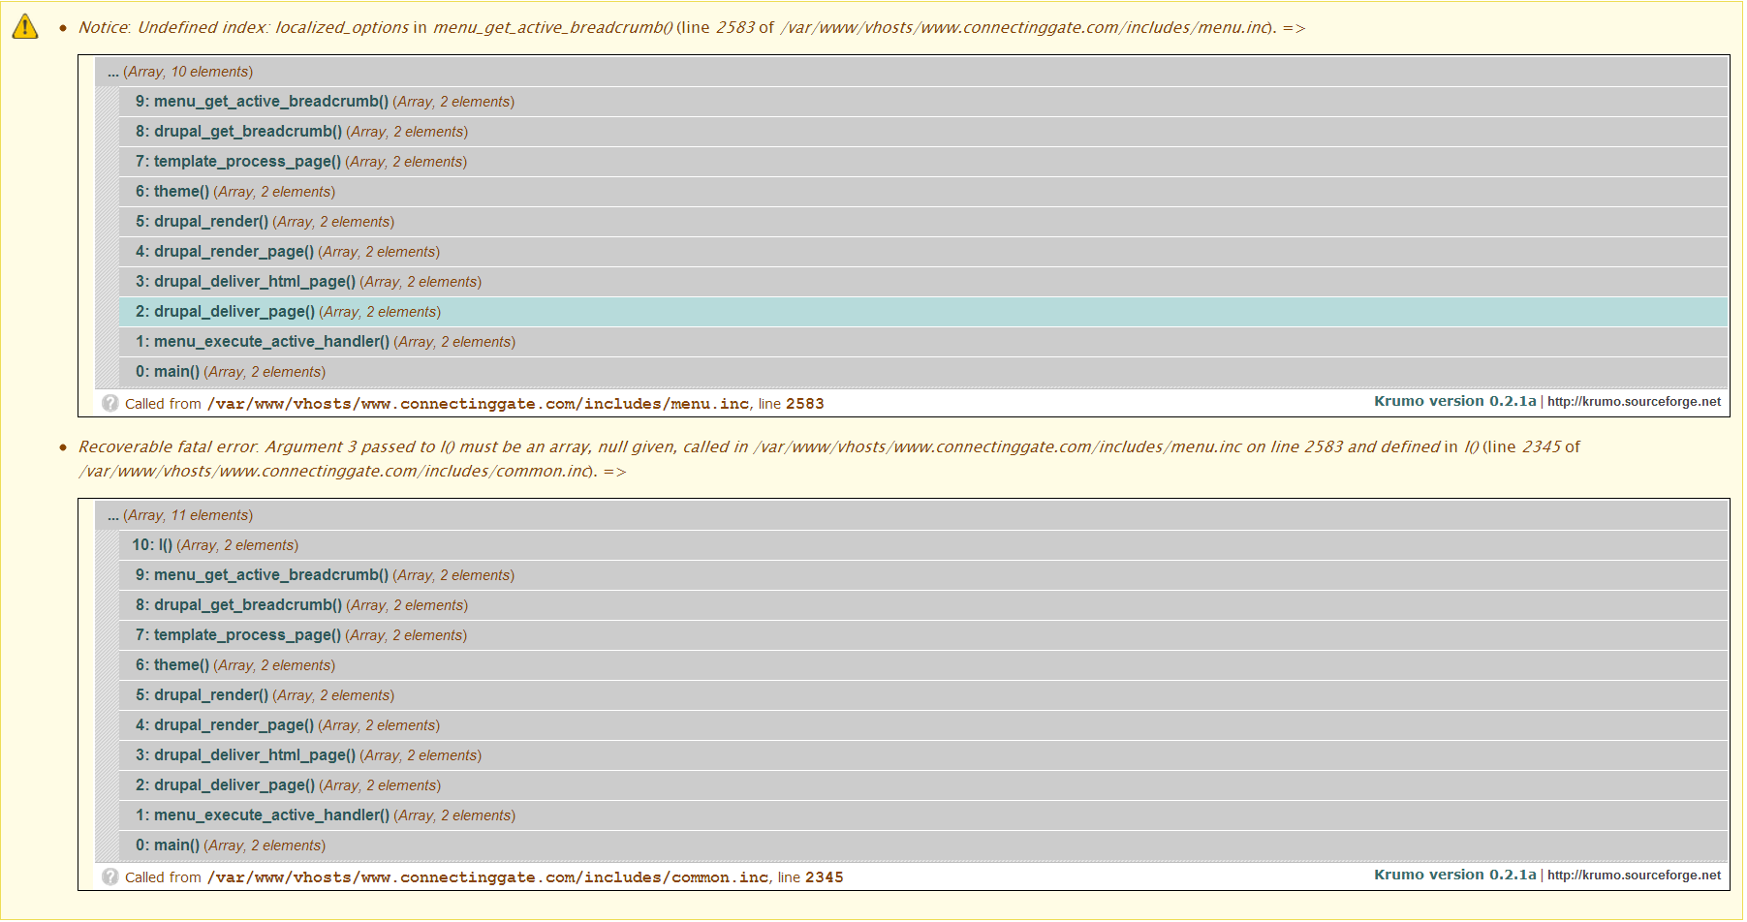Expand row 7: template_process_page() in the first trace

point(923,162)
